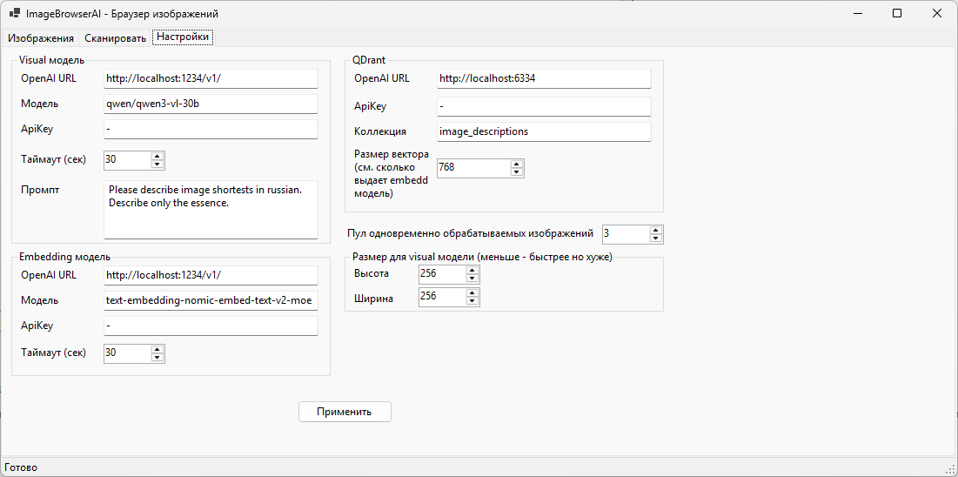Viewport: 958px width, 477px height.
Task: Click the Visual модель OpenAI URL field
Action: (x=211, y=78)
